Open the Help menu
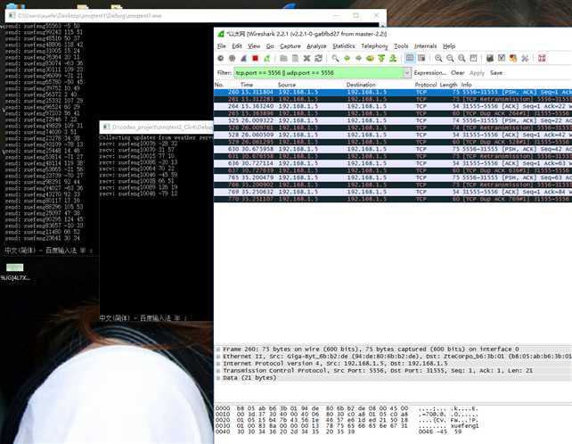Screen dimensions: 572x444 coord(449,46)
